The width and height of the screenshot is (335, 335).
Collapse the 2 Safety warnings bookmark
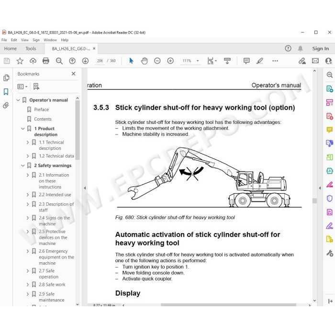click(x=23, y=166)
